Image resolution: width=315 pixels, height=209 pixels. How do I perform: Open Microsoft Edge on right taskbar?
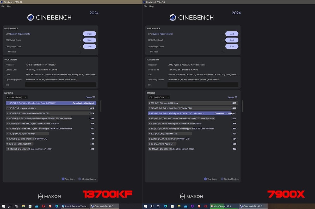tap(165, 206)
